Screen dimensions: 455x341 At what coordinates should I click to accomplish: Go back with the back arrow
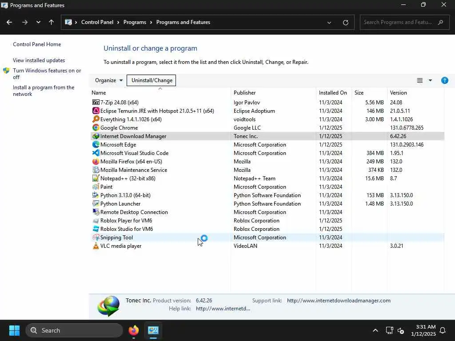[x=9, y=22]
